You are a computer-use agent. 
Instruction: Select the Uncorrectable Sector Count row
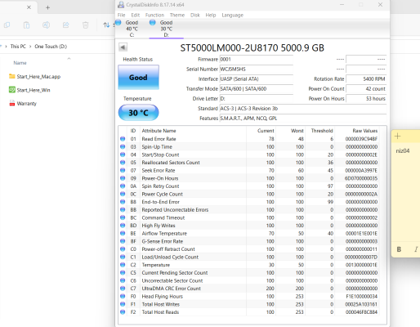(x=249, y=280)
